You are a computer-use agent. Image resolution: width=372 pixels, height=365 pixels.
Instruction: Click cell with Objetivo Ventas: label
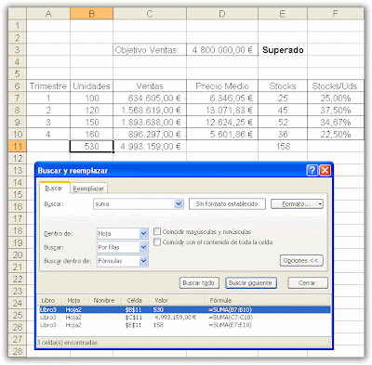point(150,50)
